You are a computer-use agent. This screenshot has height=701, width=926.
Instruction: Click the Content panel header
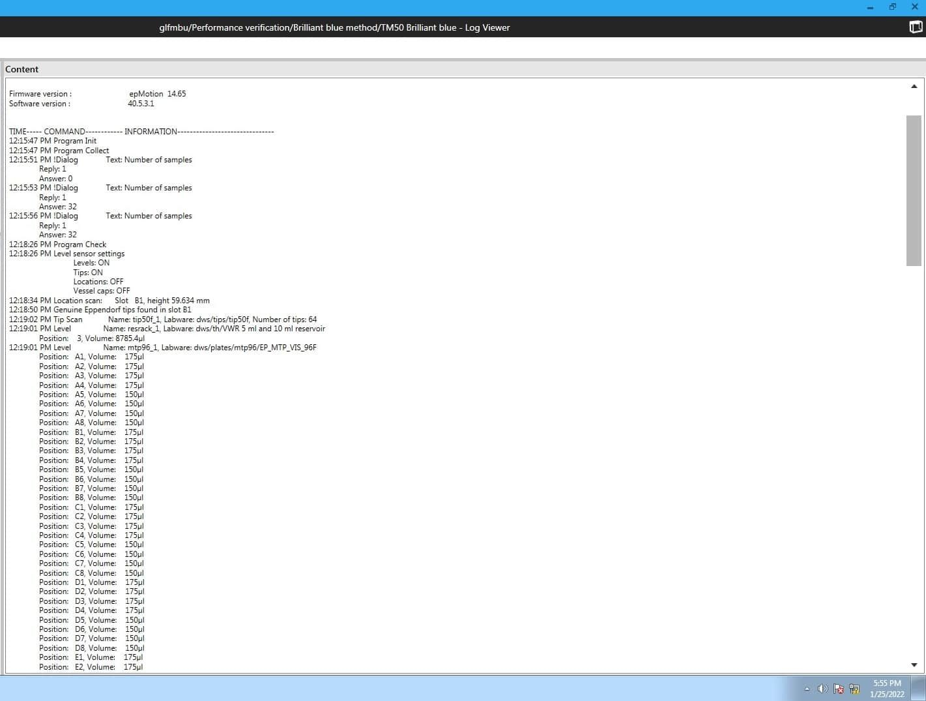(22, 69)
